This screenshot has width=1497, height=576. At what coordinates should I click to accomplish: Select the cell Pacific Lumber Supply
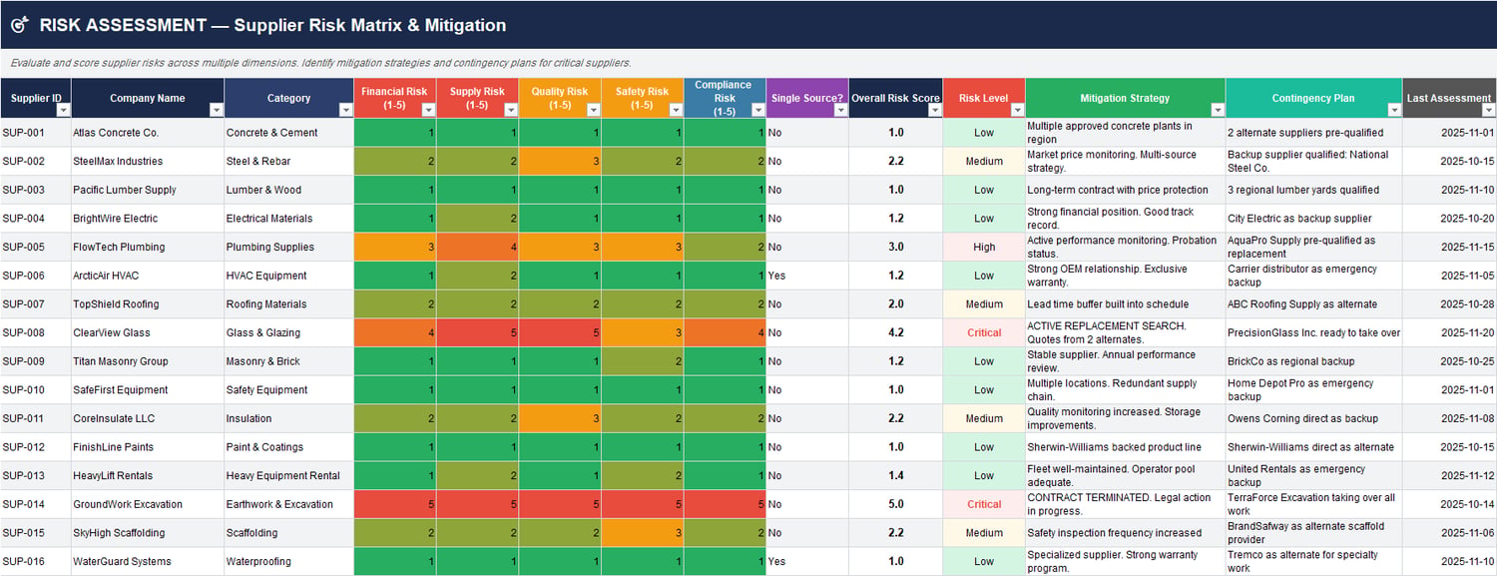148,190
